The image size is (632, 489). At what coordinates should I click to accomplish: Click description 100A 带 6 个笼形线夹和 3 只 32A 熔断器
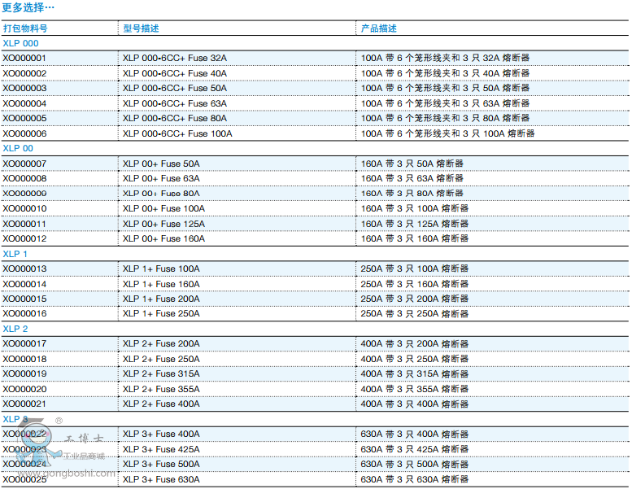tap(445, 59)
